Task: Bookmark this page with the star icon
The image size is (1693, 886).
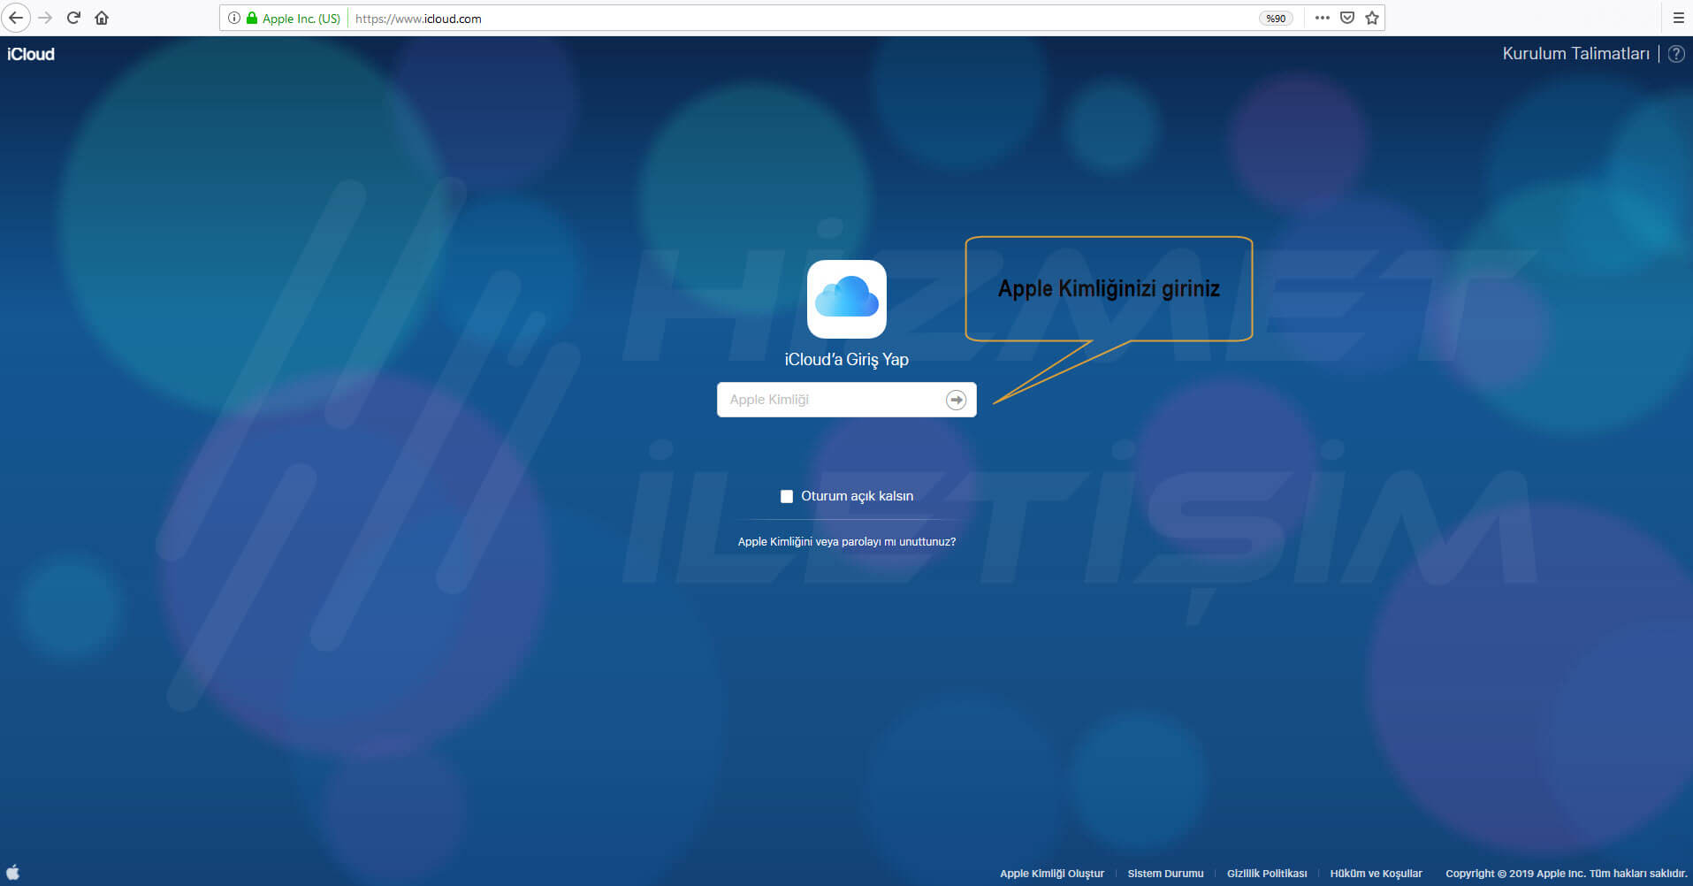Action: (x=1372, y=18)
